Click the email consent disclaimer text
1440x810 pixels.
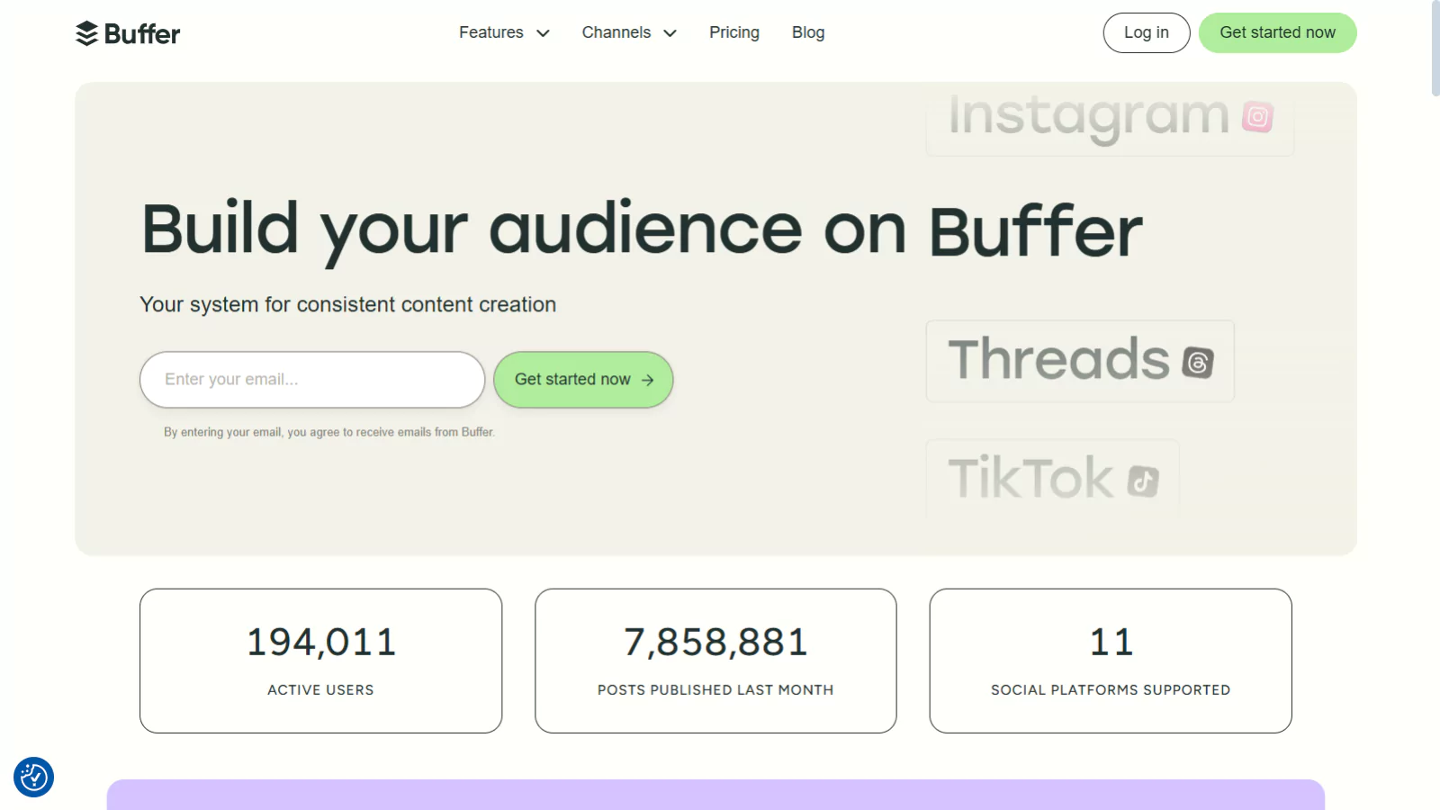(329, 433)
